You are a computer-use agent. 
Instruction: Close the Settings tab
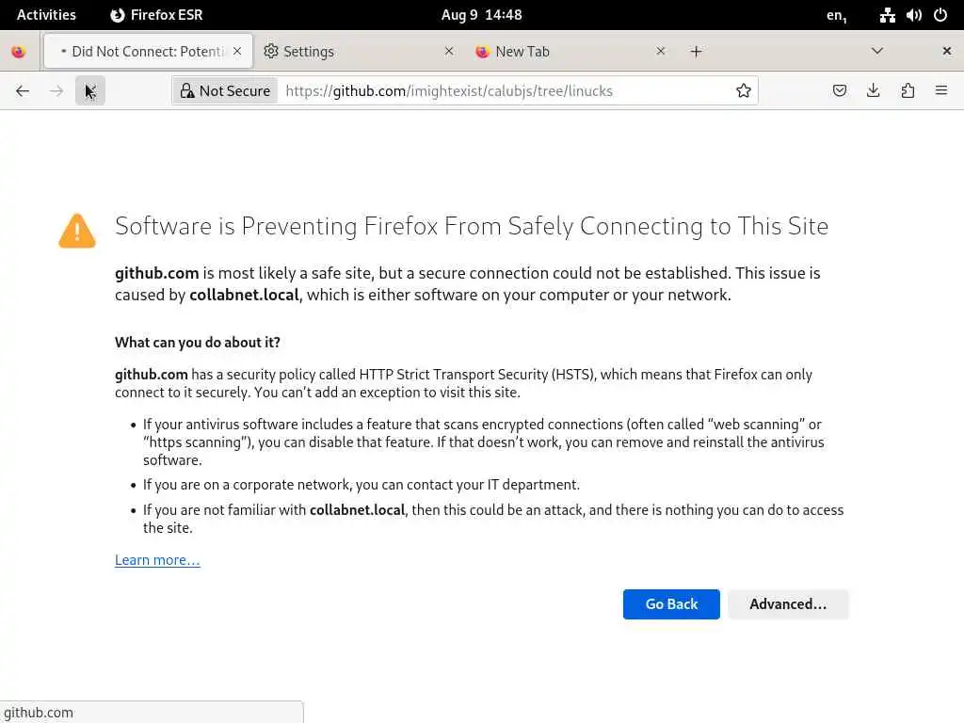448,52
